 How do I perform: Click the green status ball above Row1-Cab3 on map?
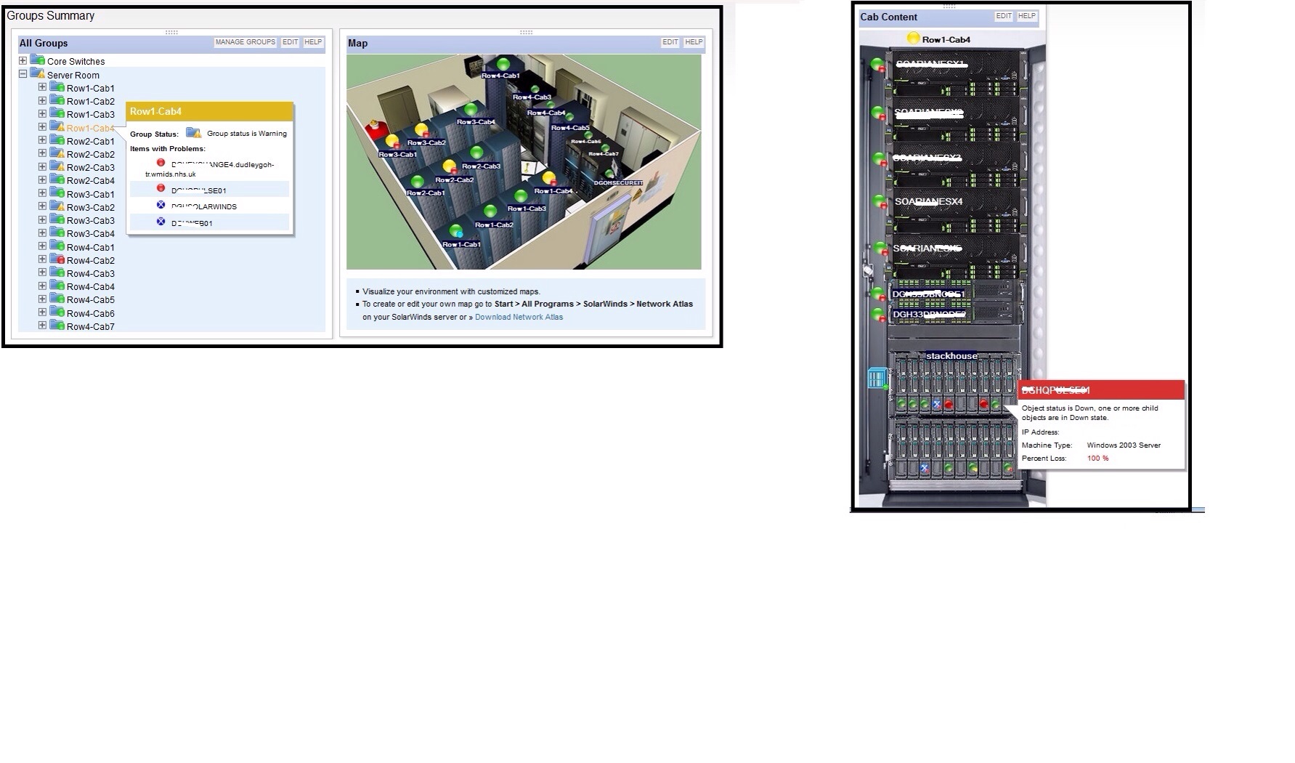pyautogui.click(x=521, y=195)
